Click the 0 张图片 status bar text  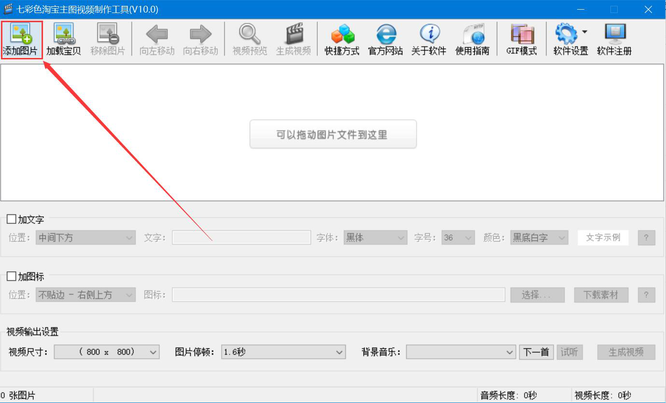(x=18, y=396)
